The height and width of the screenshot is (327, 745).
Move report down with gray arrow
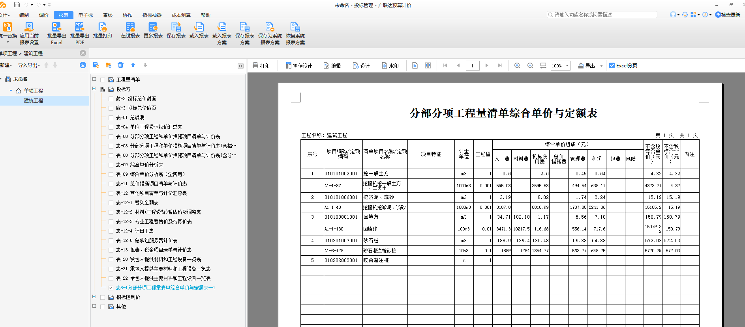pyautogui.click(x=145, y=65)
